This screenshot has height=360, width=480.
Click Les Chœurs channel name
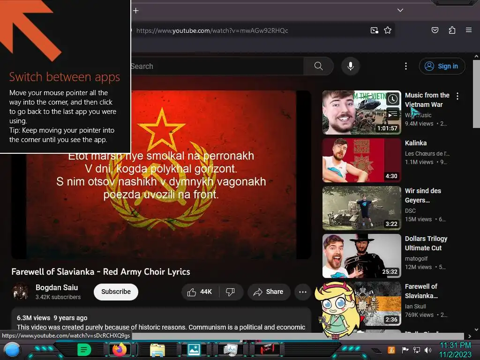[427, 153]
